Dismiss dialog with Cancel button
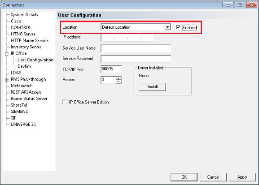Screen dimensions: 259x185 (213, 177)
